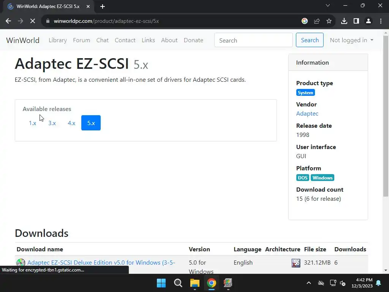Viewport: 389px width, 292px height.
Task: Bookmark this page with star icon
Action: (x=329, y=21)
